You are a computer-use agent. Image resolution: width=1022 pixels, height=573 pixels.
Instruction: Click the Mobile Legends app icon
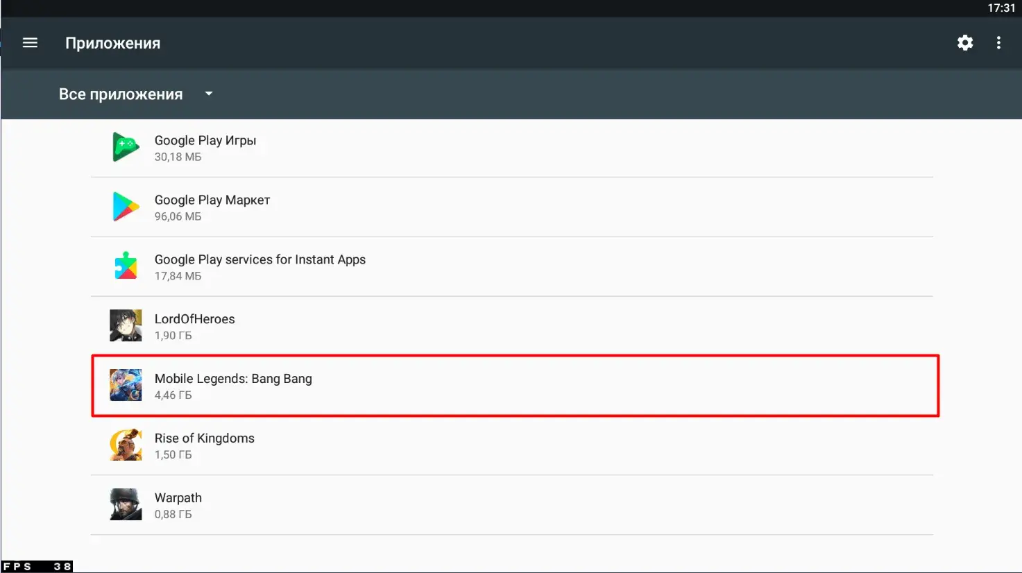(126, 385)
